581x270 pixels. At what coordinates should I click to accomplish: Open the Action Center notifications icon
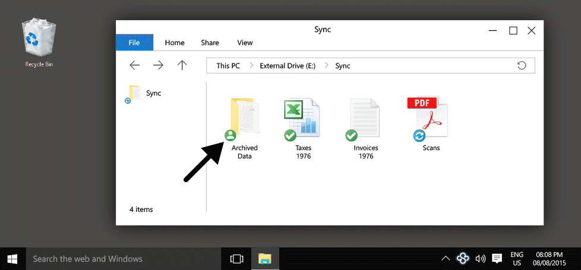tap(497, 259)
